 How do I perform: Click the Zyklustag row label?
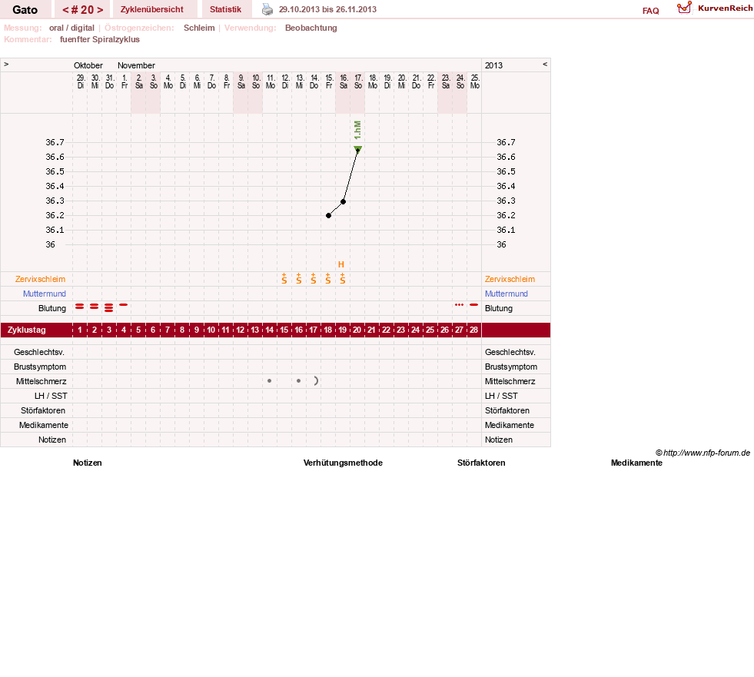click(26, 330)
